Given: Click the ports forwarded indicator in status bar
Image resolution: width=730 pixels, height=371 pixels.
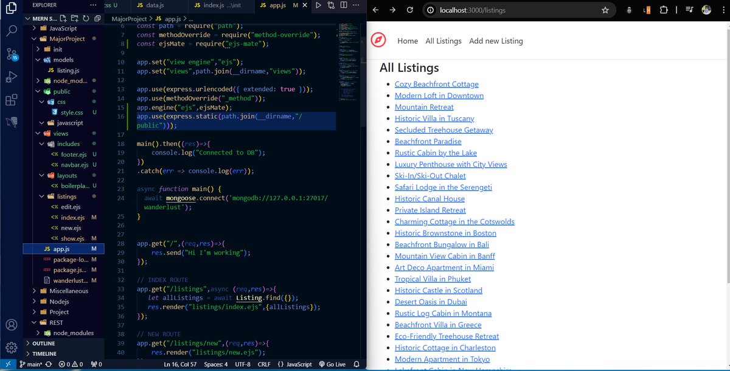Looking at the screenshot, I should click(96, 364).
